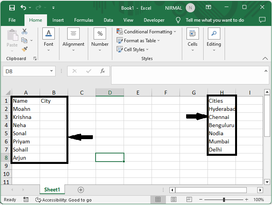Image resolution: width=272 pixels, height=205 pixels.
Task: Select row 5 header
Action: (6, 133)
